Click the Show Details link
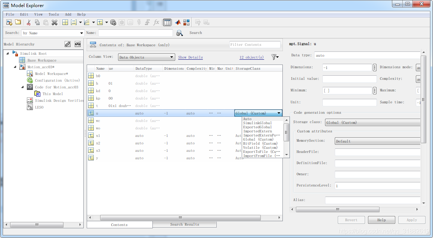 point(190,57)
